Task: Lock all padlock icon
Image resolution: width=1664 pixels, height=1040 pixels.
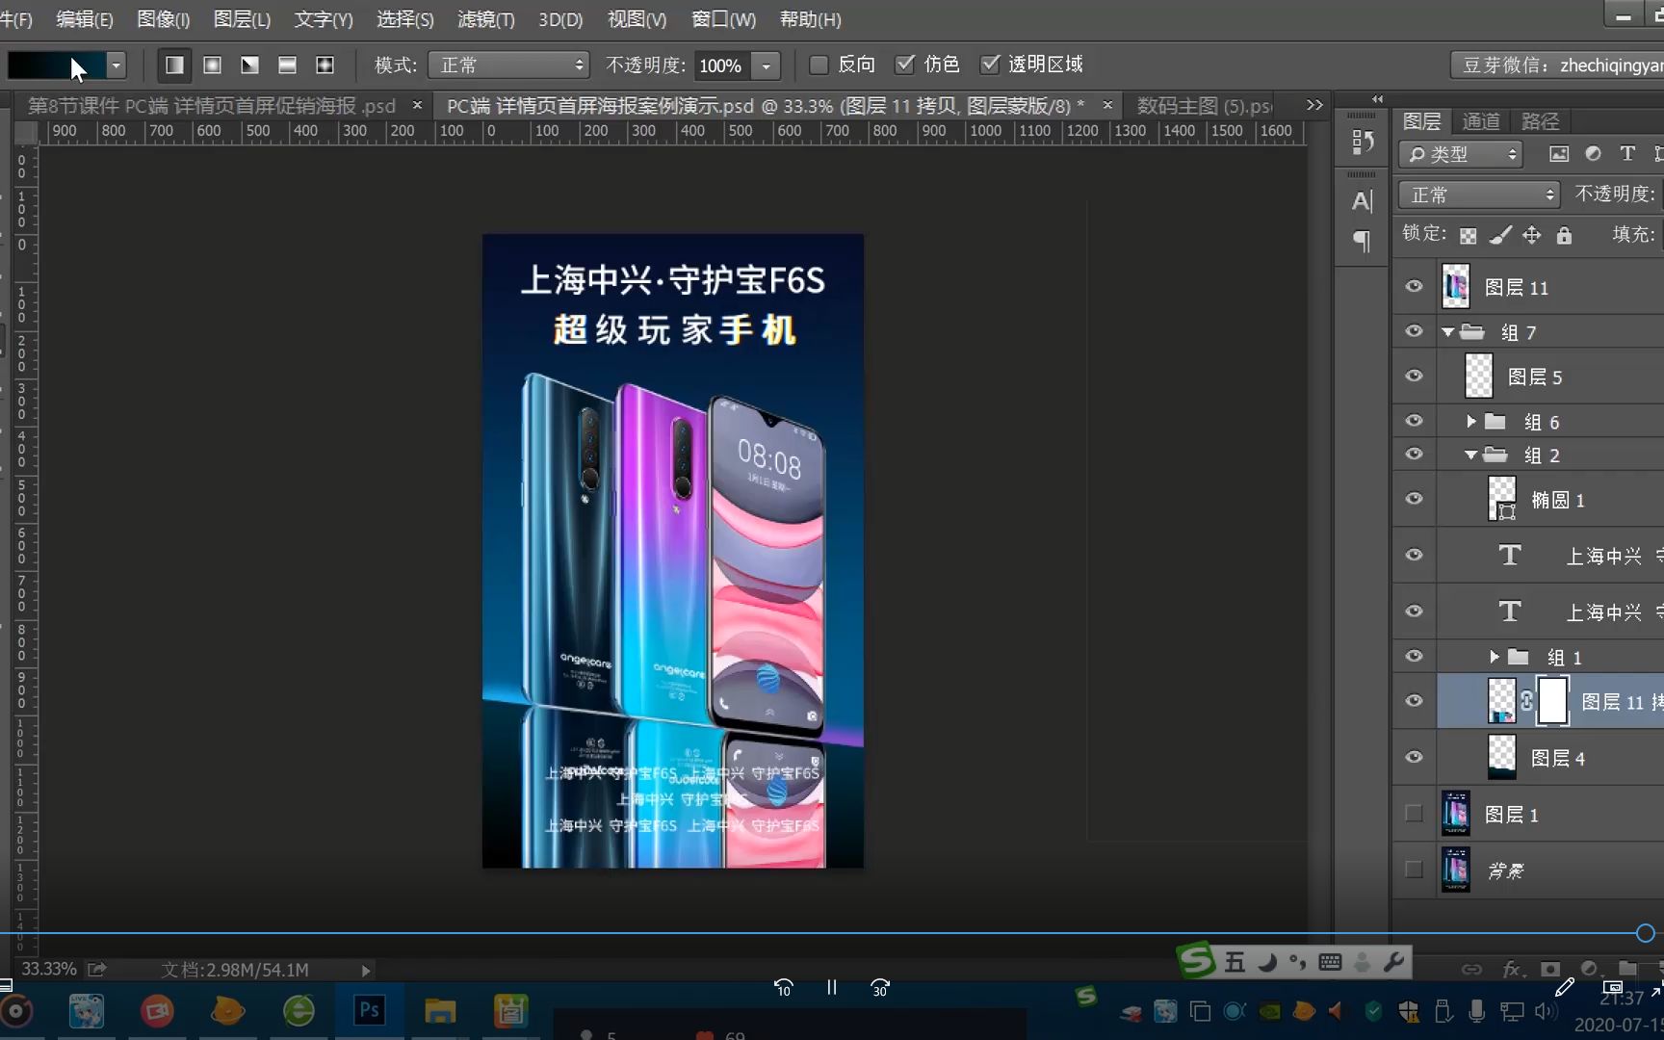Action: [x=1564, y=235]
